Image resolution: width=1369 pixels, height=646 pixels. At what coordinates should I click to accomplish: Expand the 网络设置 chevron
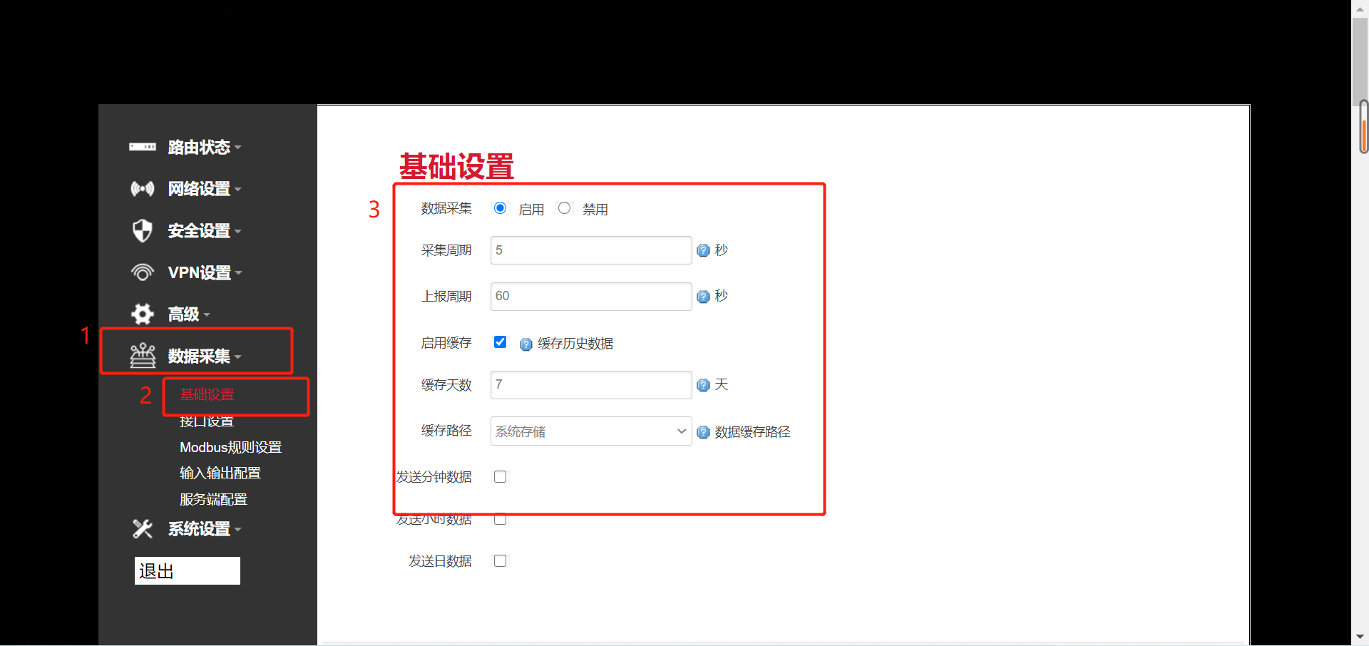(x=237, y=189)
